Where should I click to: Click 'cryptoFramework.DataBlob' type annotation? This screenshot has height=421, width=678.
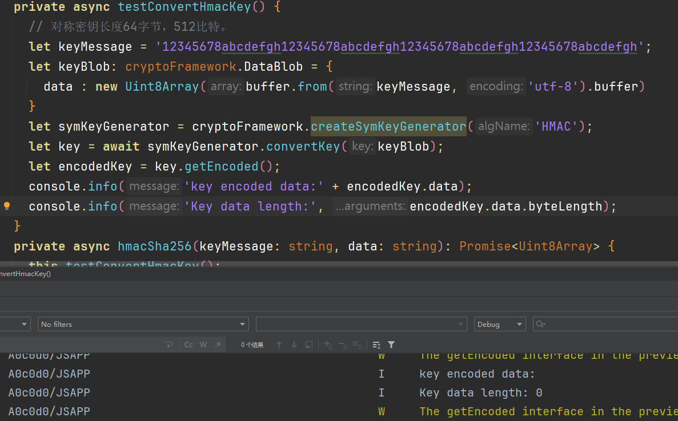(x=214, y=67)
